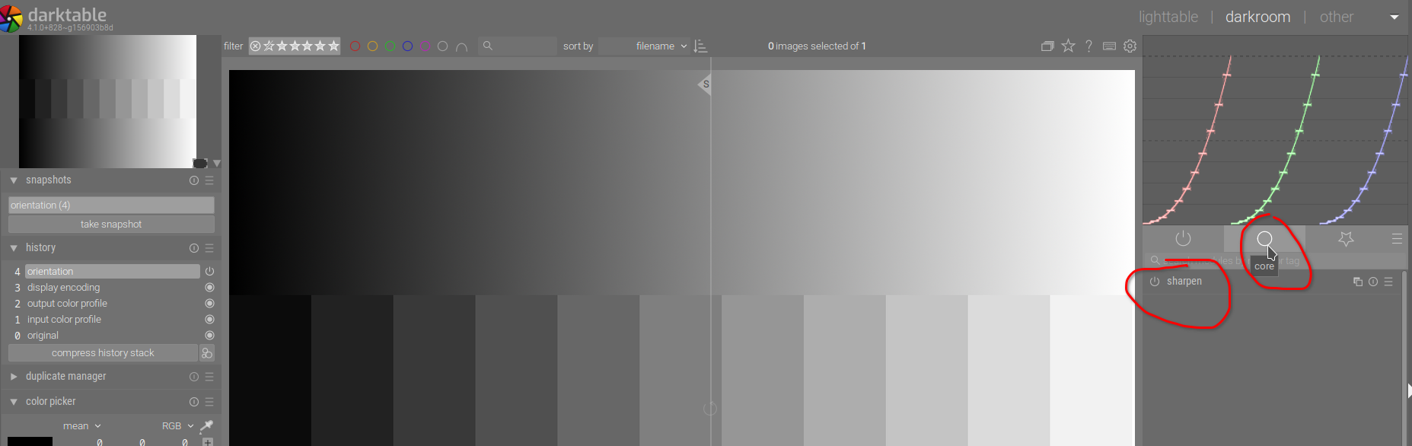Toggle output color profile indicator
This screenshot has width=1412, height=446.
(209, 304)
